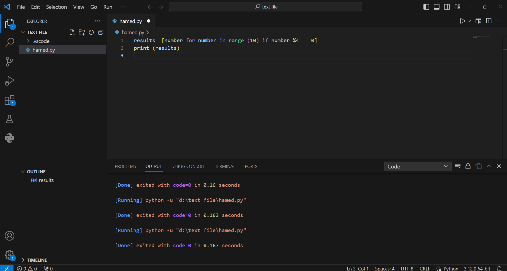The height and width of the screenshot is (271, 507).
Task: Click the remote window status icon
Action: click(x=7, y=268)
